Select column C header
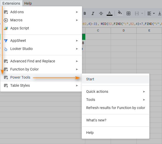The width and height of the screenshot is (162, 144). click(x=98, y=30)
